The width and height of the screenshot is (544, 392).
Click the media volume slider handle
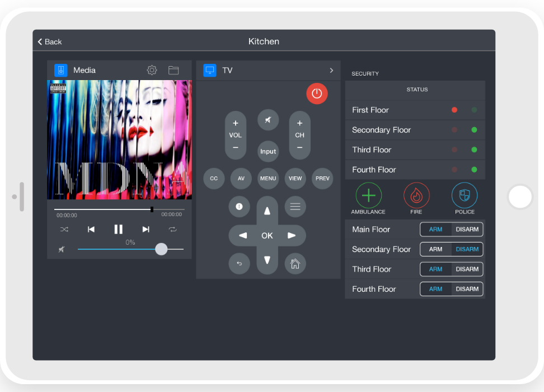tap(161, 249)
